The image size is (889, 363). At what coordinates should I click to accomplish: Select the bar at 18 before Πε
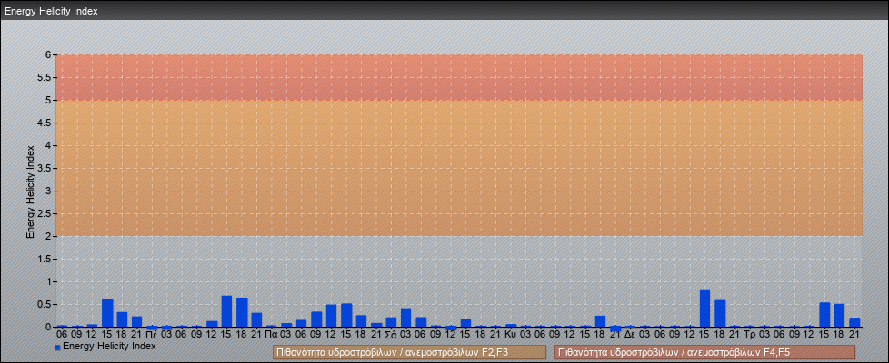point(122,319)
